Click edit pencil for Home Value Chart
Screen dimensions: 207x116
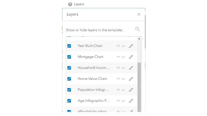coord(131,79)
